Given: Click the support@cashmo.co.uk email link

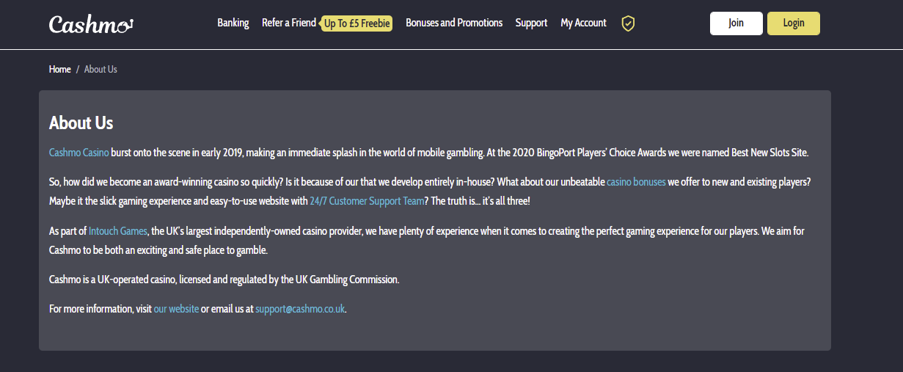Looking at the screenshot, I should [x=300, y=309].
